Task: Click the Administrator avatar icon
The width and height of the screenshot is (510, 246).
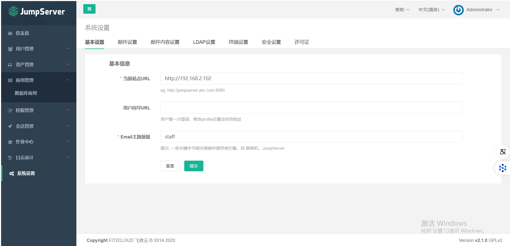Action: (458, 10)
